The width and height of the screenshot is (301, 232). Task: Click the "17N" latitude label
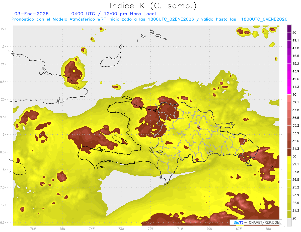[4, 205]
